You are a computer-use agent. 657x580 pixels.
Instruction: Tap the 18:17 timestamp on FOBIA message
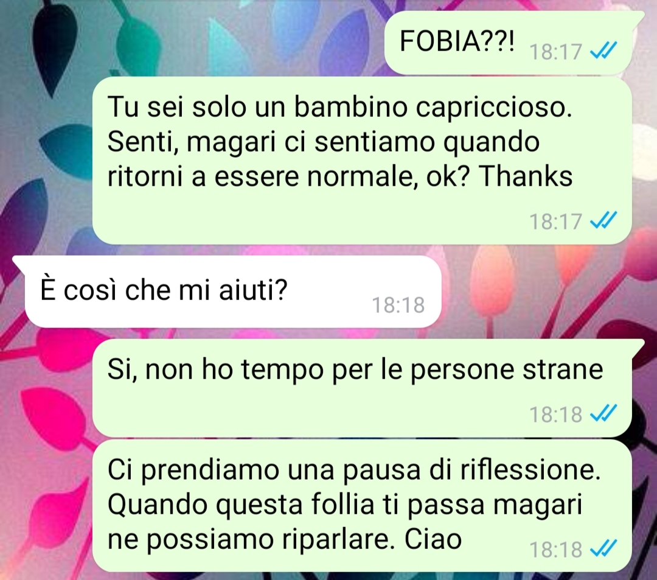pyautogui.click(x=555, y=52)
